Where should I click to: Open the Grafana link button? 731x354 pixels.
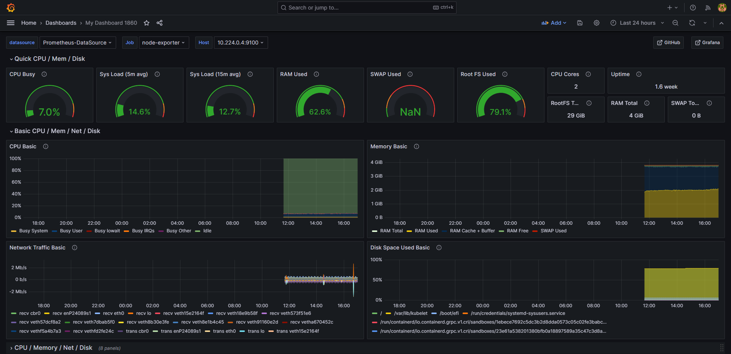click(707, 43)
